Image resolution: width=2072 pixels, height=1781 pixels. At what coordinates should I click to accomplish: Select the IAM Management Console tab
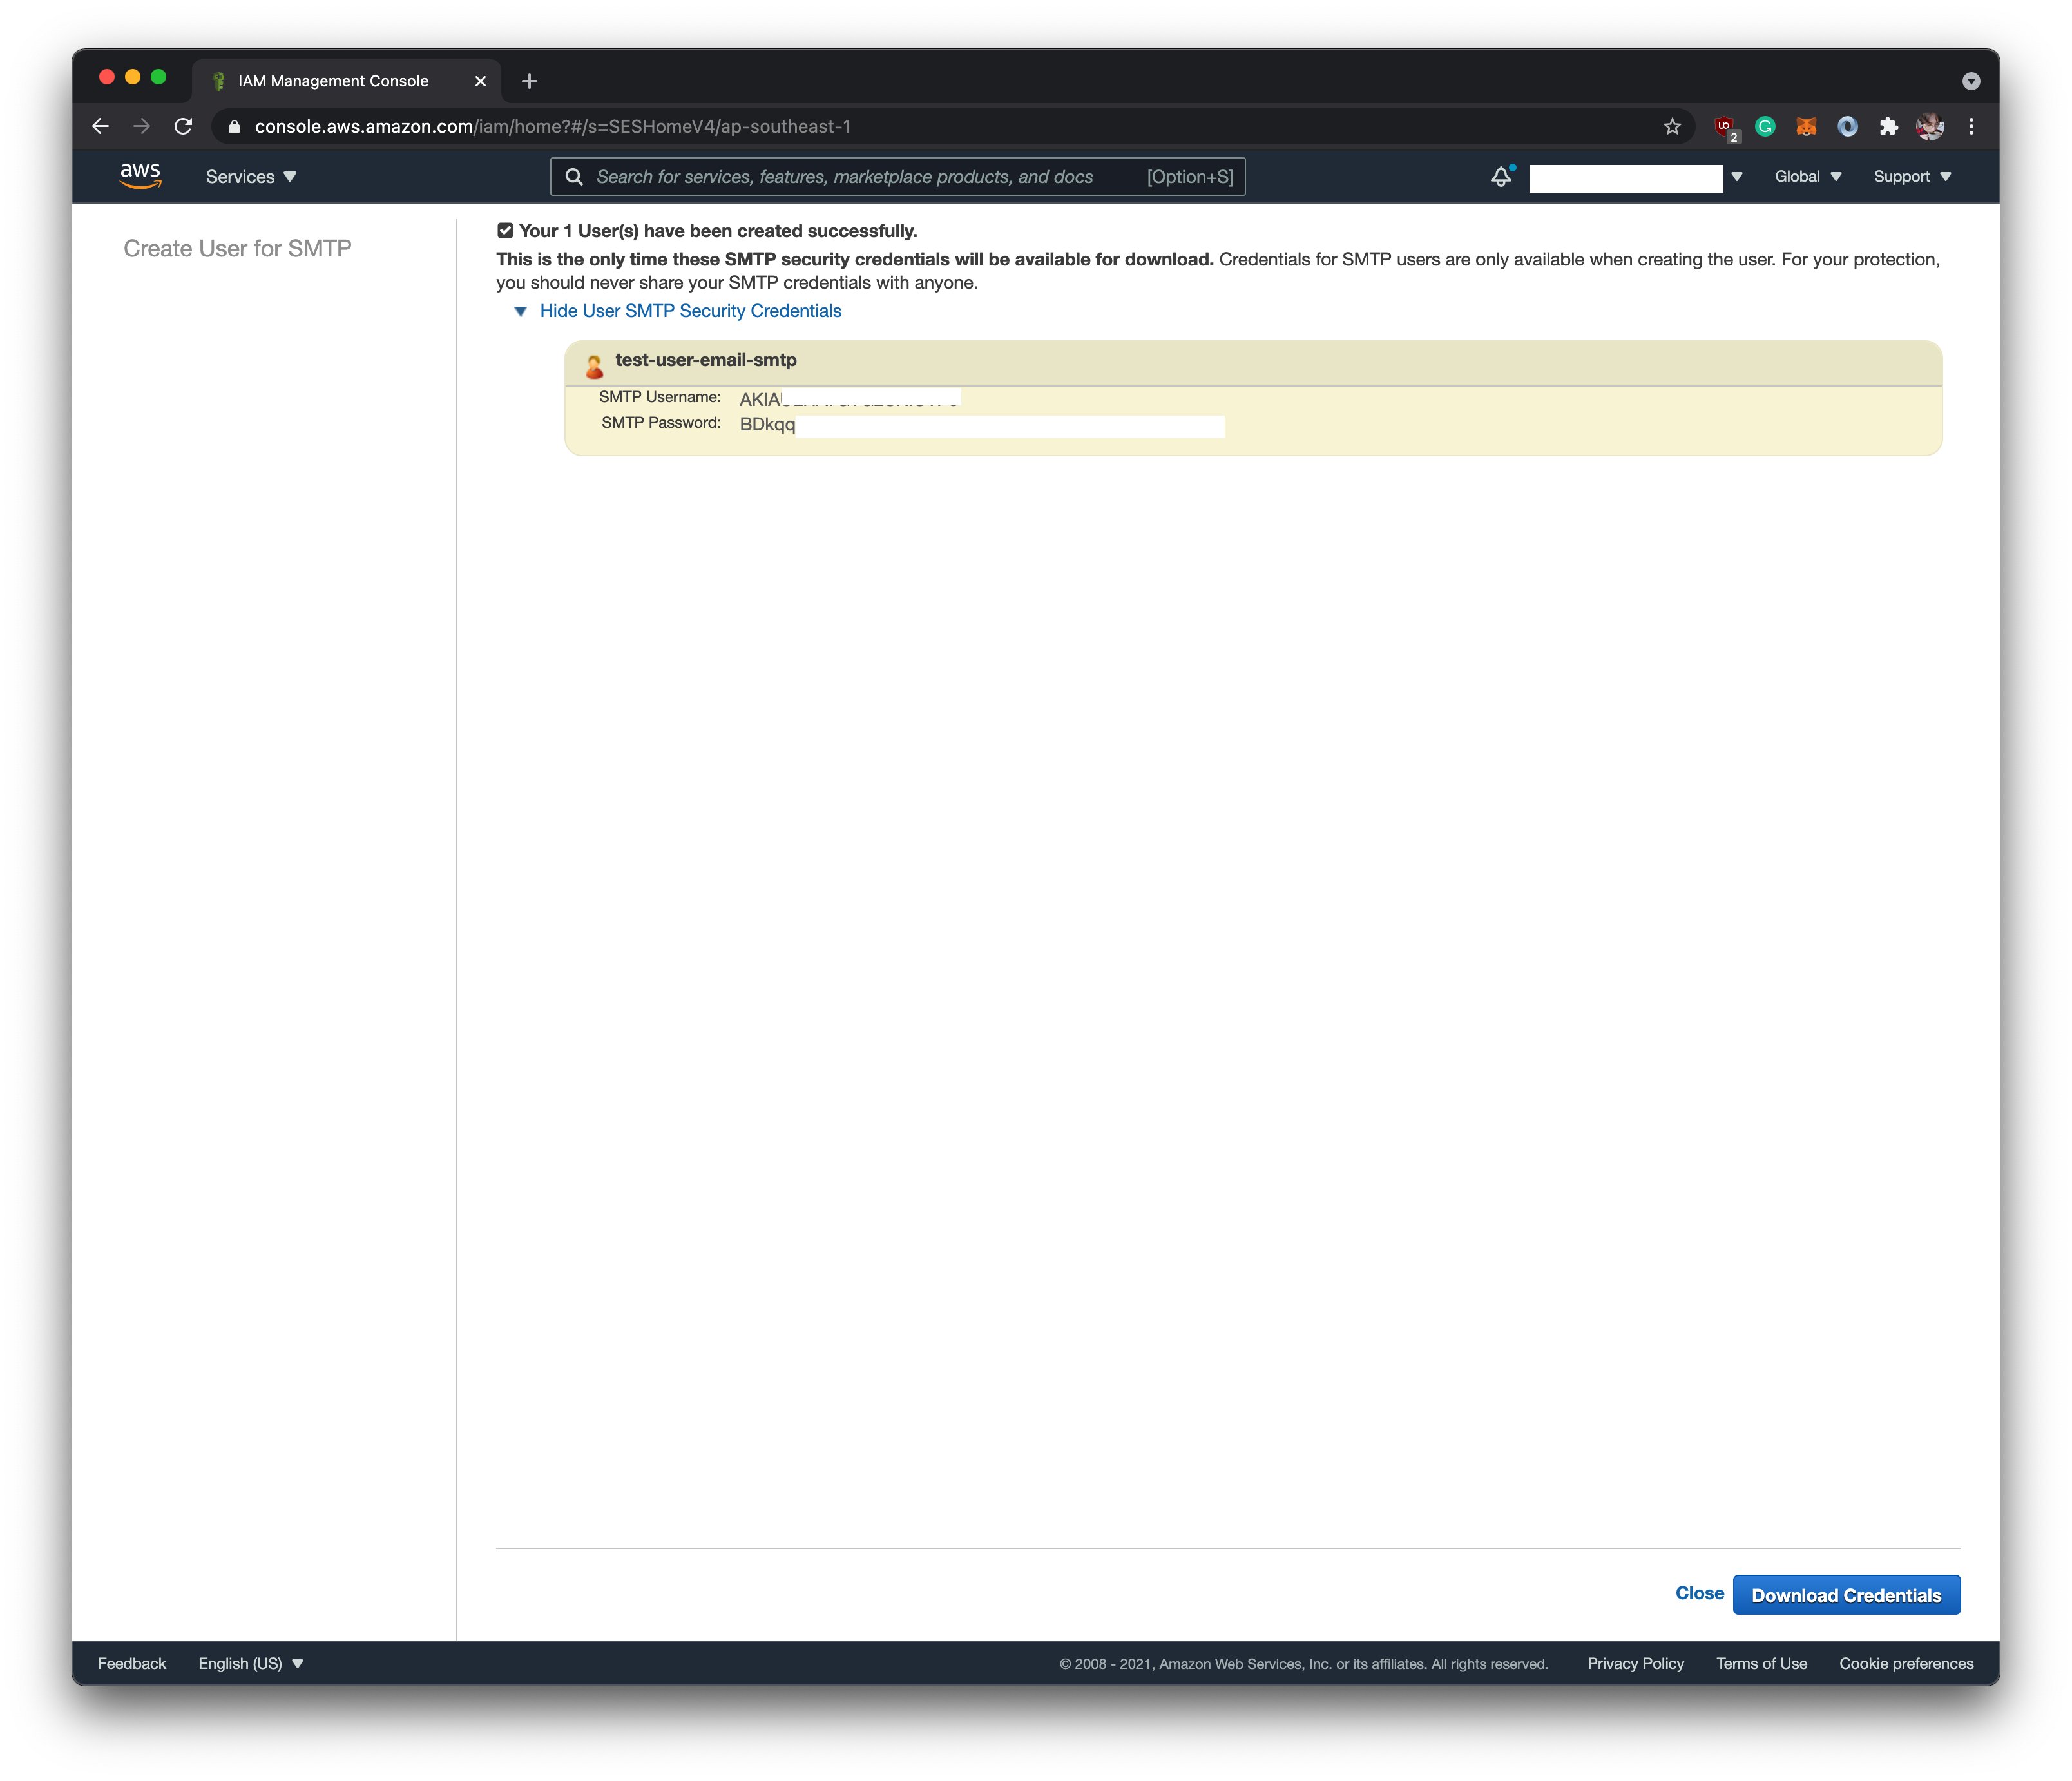click(333, 81)
